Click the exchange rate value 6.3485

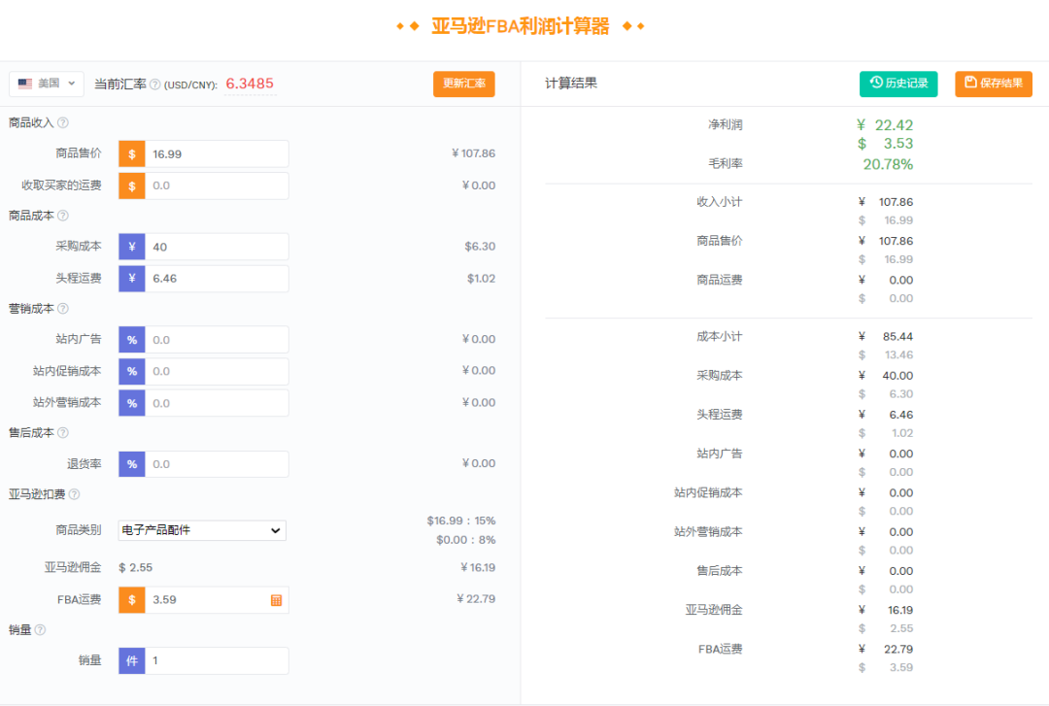pyautogui.click(x=250, y=84)
